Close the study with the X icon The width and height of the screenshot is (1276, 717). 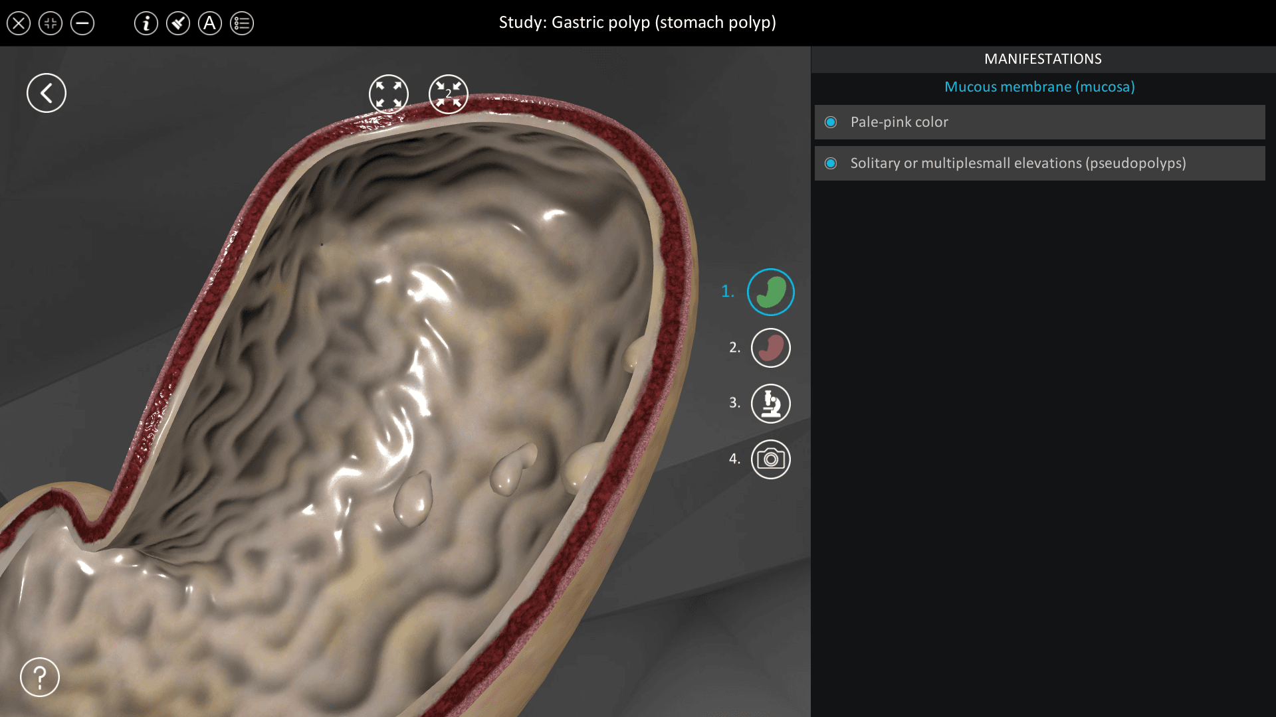pos(19,24)
